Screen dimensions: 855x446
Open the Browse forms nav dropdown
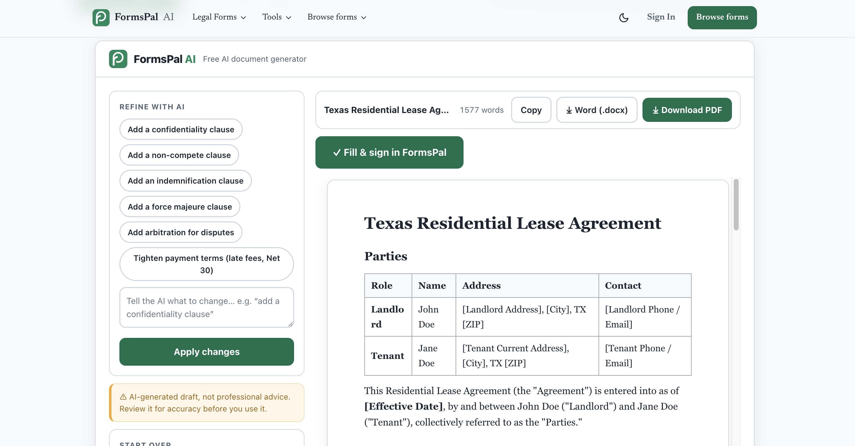tap(337, 17)
